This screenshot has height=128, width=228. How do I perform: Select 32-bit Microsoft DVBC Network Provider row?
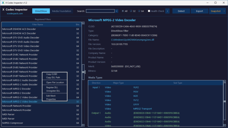[x=41, y=59]
